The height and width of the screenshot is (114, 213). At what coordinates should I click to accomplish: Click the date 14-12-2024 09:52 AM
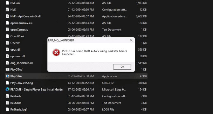[81, 83]
